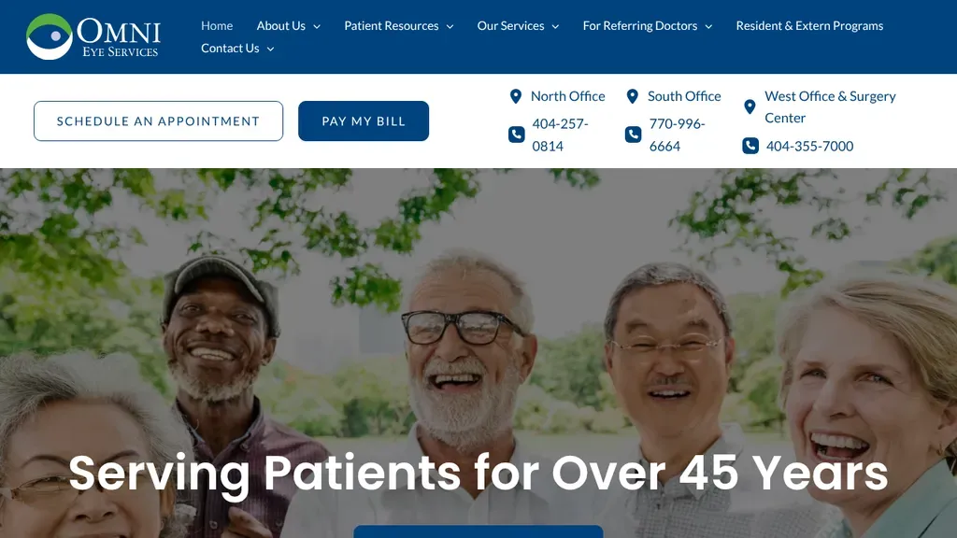Click the Schedule an Appointment button
This screenshot has width=957, height=538.
pos(158,120)
